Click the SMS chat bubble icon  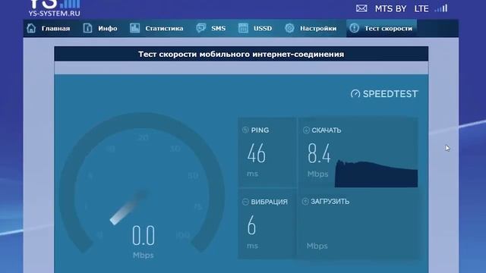point(200,28)
